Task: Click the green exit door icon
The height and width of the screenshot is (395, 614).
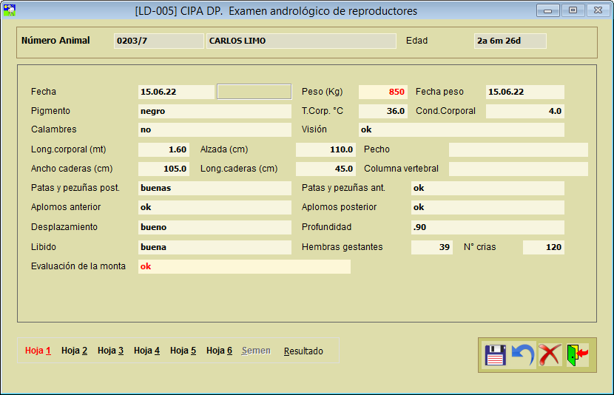Action: click(x=577, y=355)
